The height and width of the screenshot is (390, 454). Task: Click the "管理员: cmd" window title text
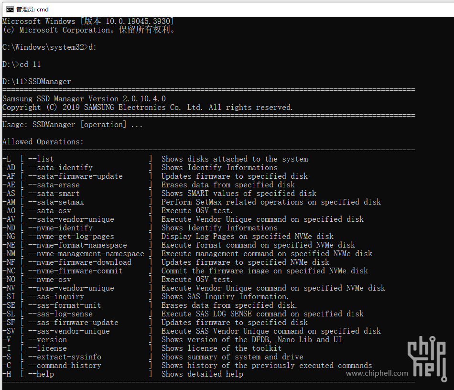point(32,9)
